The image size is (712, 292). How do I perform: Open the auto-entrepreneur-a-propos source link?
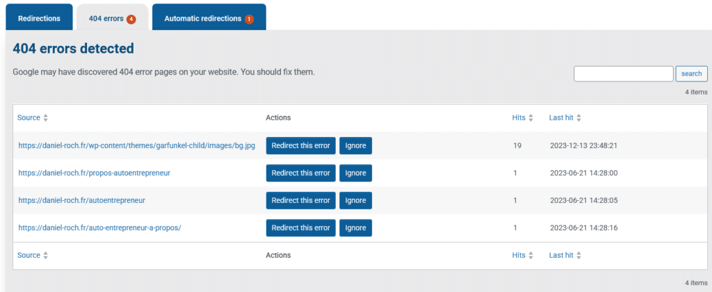point(99,227)
